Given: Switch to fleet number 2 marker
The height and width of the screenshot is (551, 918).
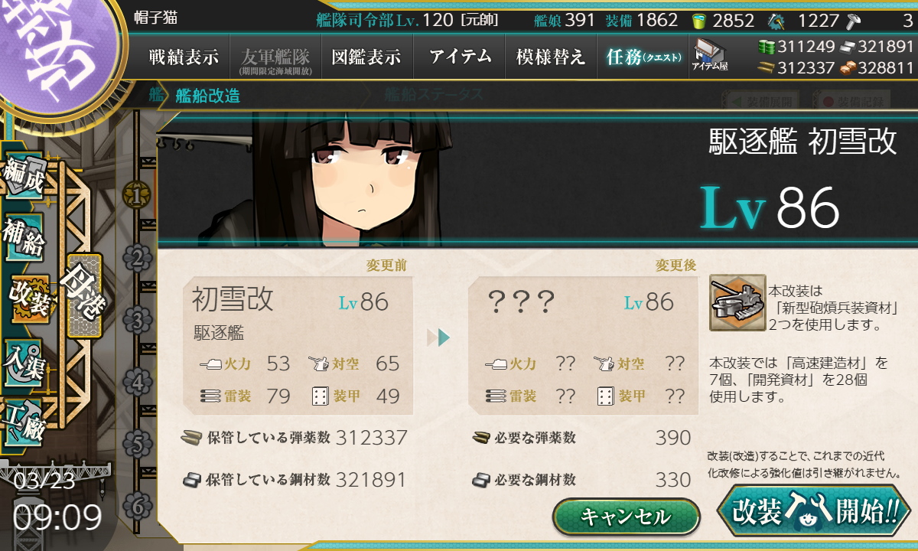Looking at the screenshot, I should (x=137, y=258).
